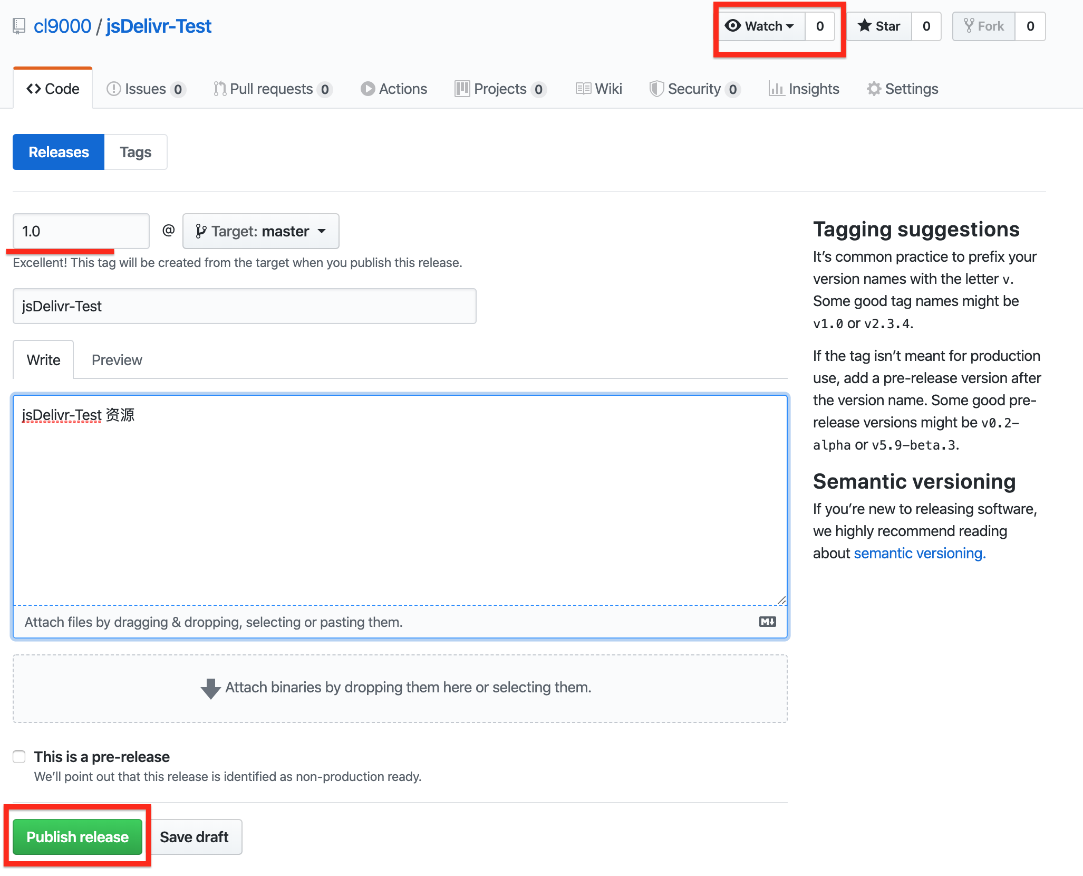Image resolution: width=1083 pixels, height=876 pixels.
Task: Switch to the Actions tab
Action: 394,89
